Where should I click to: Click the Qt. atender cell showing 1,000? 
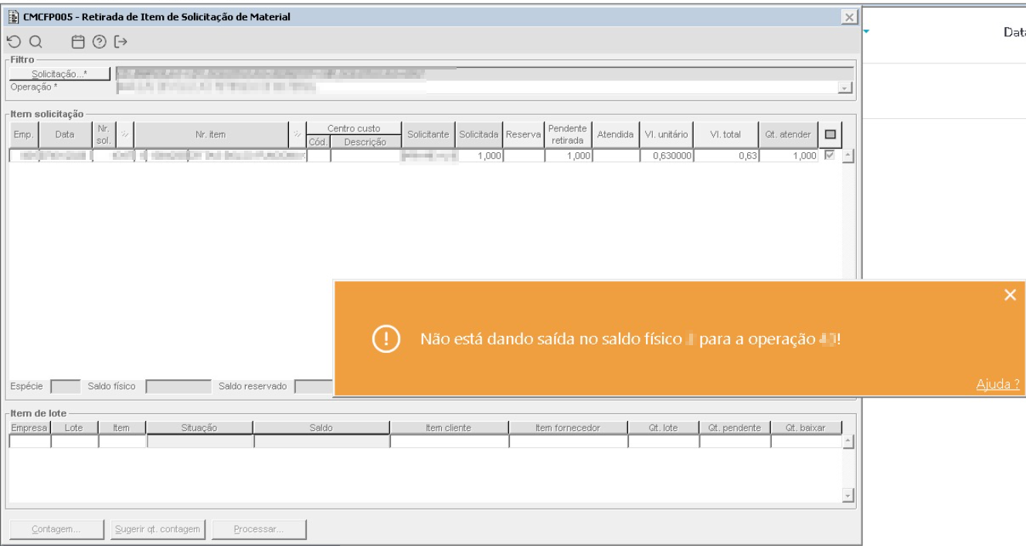[x=789, y=155]
